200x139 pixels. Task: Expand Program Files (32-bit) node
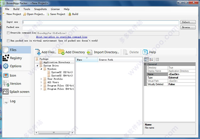coord(41,86)
